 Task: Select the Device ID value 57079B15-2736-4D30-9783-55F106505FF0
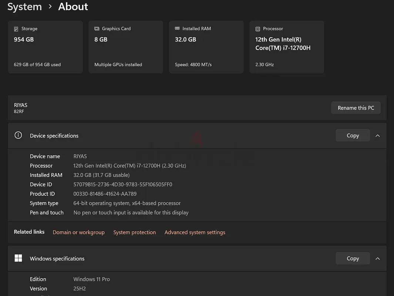[x=122, y=184]
